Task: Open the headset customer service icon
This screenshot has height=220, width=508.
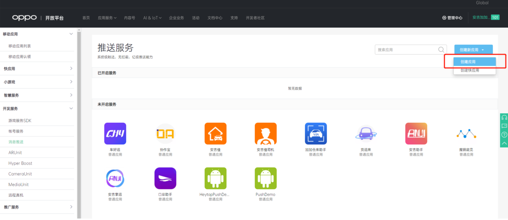Action: pos(504,118)
